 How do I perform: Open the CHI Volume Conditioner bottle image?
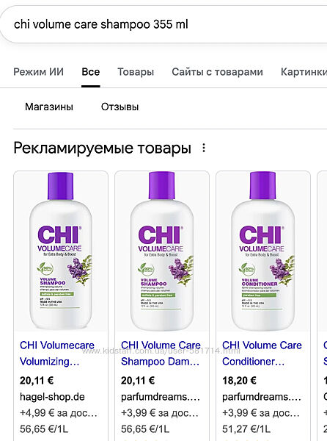[x=263, y=251]
